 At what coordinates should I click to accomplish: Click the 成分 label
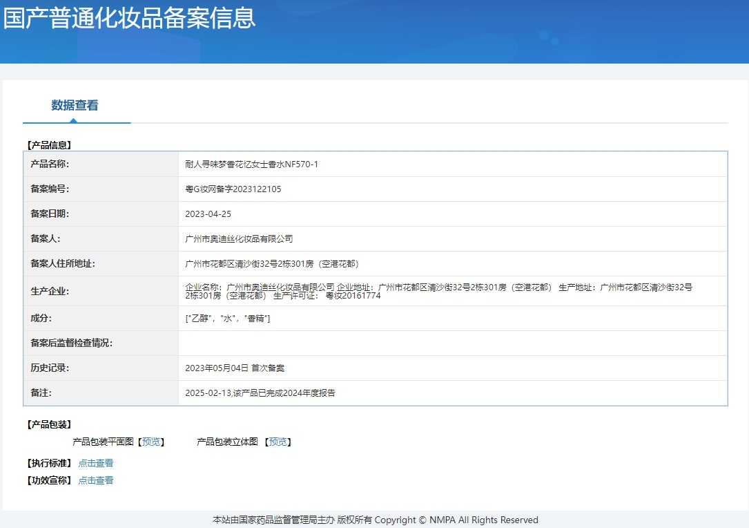[x=41, y=318]
